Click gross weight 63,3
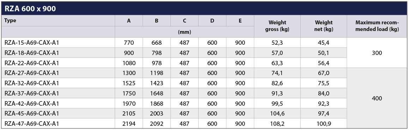The height and width of the screenshot is (130, 409). pos(277,63)
